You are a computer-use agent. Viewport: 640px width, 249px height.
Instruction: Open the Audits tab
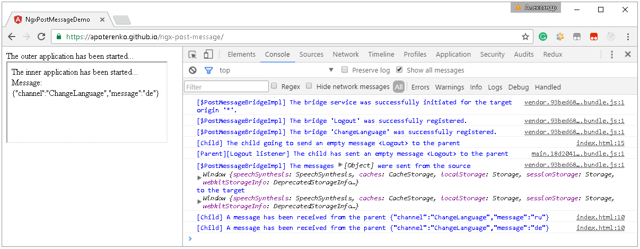pos(524,54)
